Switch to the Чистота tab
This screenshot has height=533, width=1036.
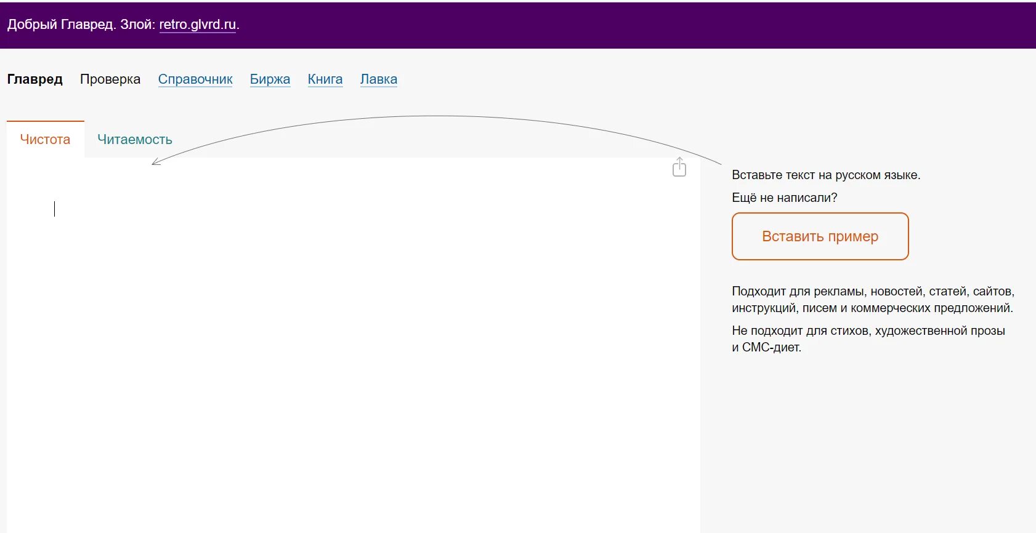(45, 139)
